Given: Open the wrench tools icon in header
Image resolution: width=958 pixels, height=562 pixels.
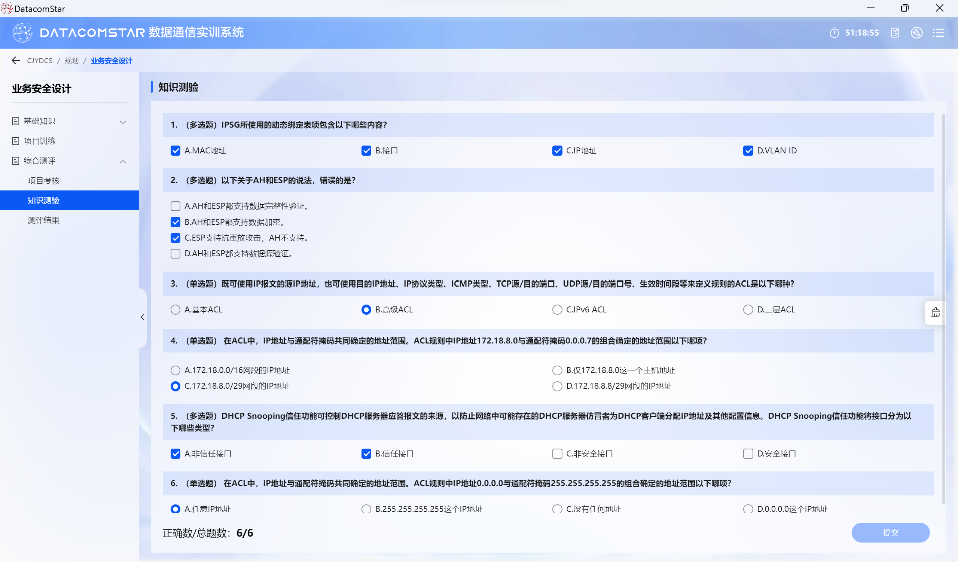Looking at the screenshot, I should [x=916, y=33].
